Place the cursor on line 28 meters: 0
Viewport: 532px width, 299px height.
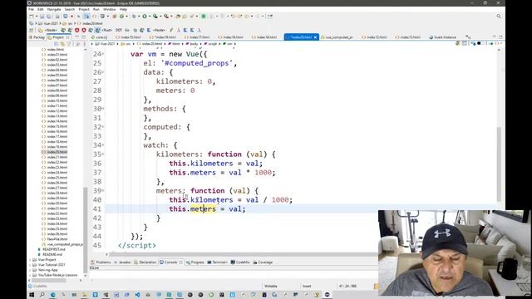coord(175,91)
